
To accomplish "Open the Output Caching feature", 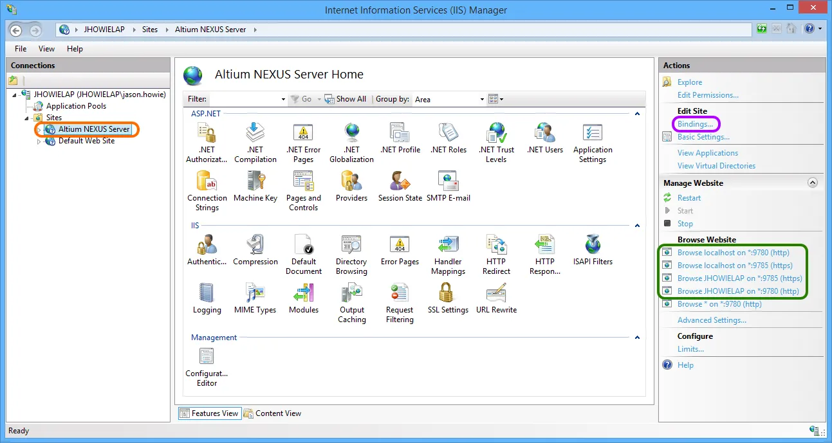I will click(351, 303).
